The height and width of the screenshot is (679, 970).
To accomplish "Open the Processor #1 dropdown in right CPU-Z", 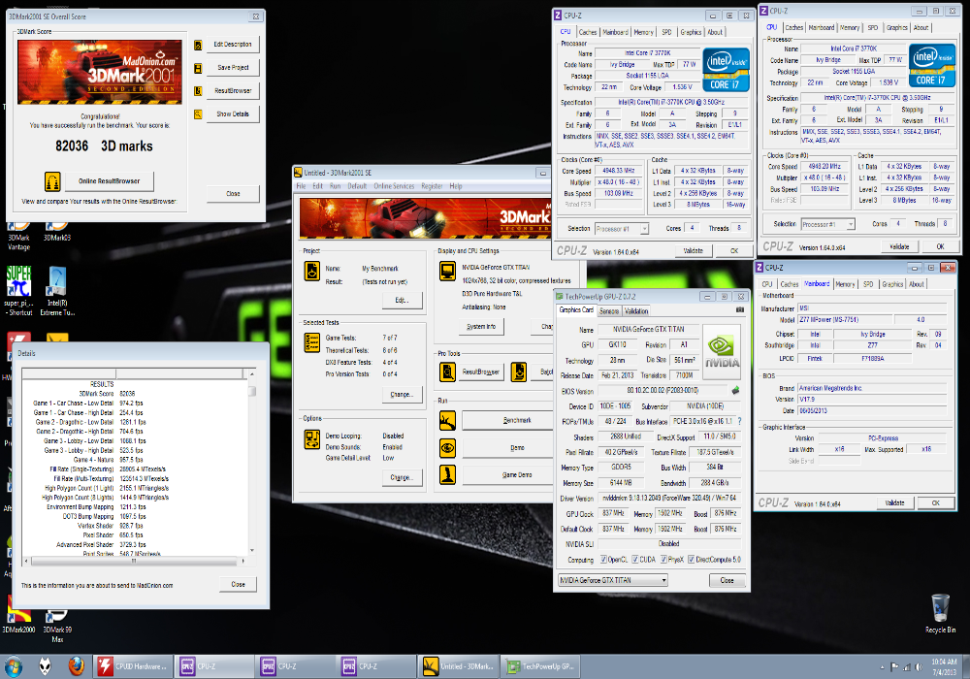I will click(827, 224).
